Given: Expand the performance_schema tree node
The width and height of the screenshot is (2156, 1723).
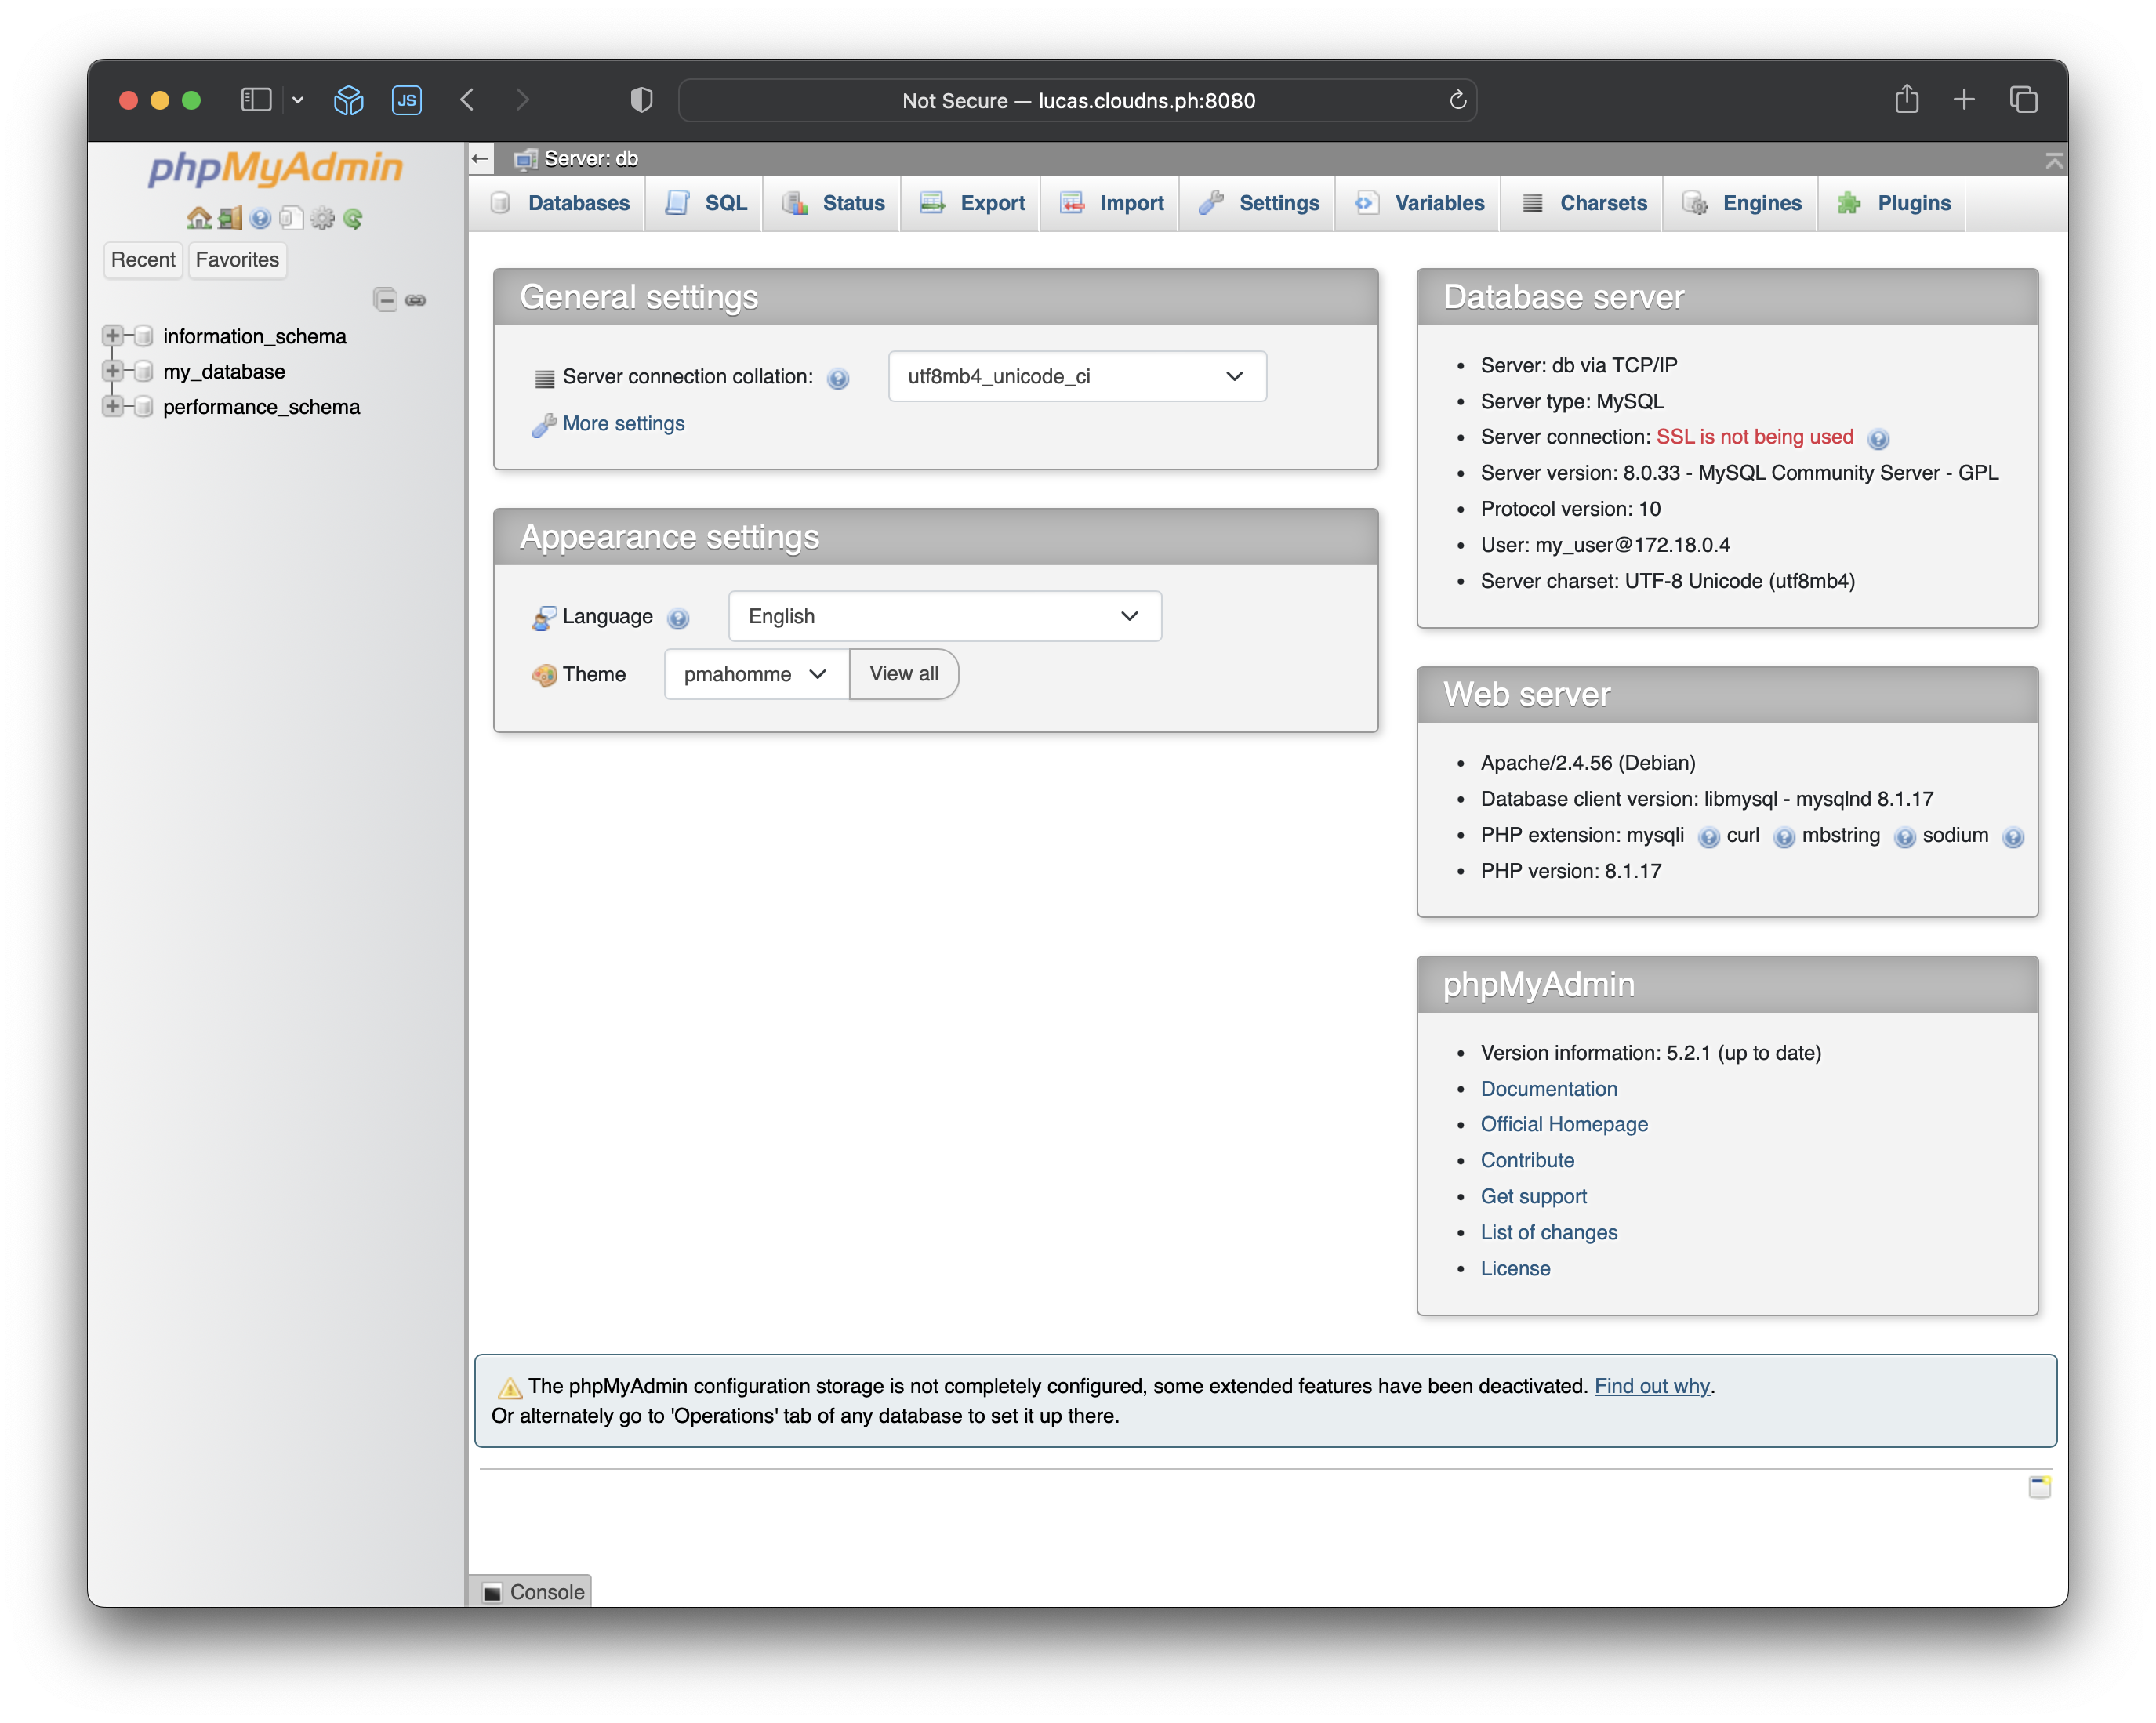Looking at the screenshot, I should coord(112,406).
